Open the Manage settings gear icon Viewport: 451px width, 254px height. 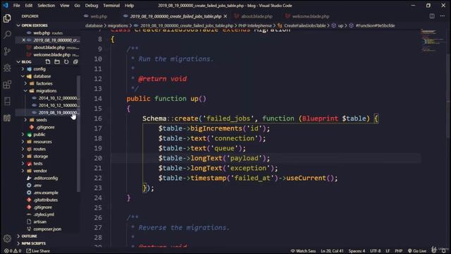coord(7,238)
